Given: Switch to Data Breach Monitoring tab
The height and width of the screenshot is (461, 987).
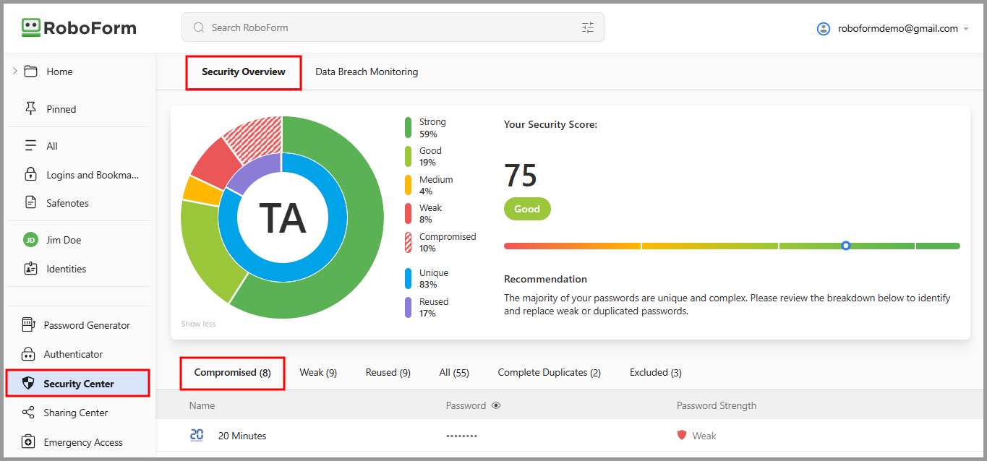Looking at the screenshot, I should [x=367, y=72].
